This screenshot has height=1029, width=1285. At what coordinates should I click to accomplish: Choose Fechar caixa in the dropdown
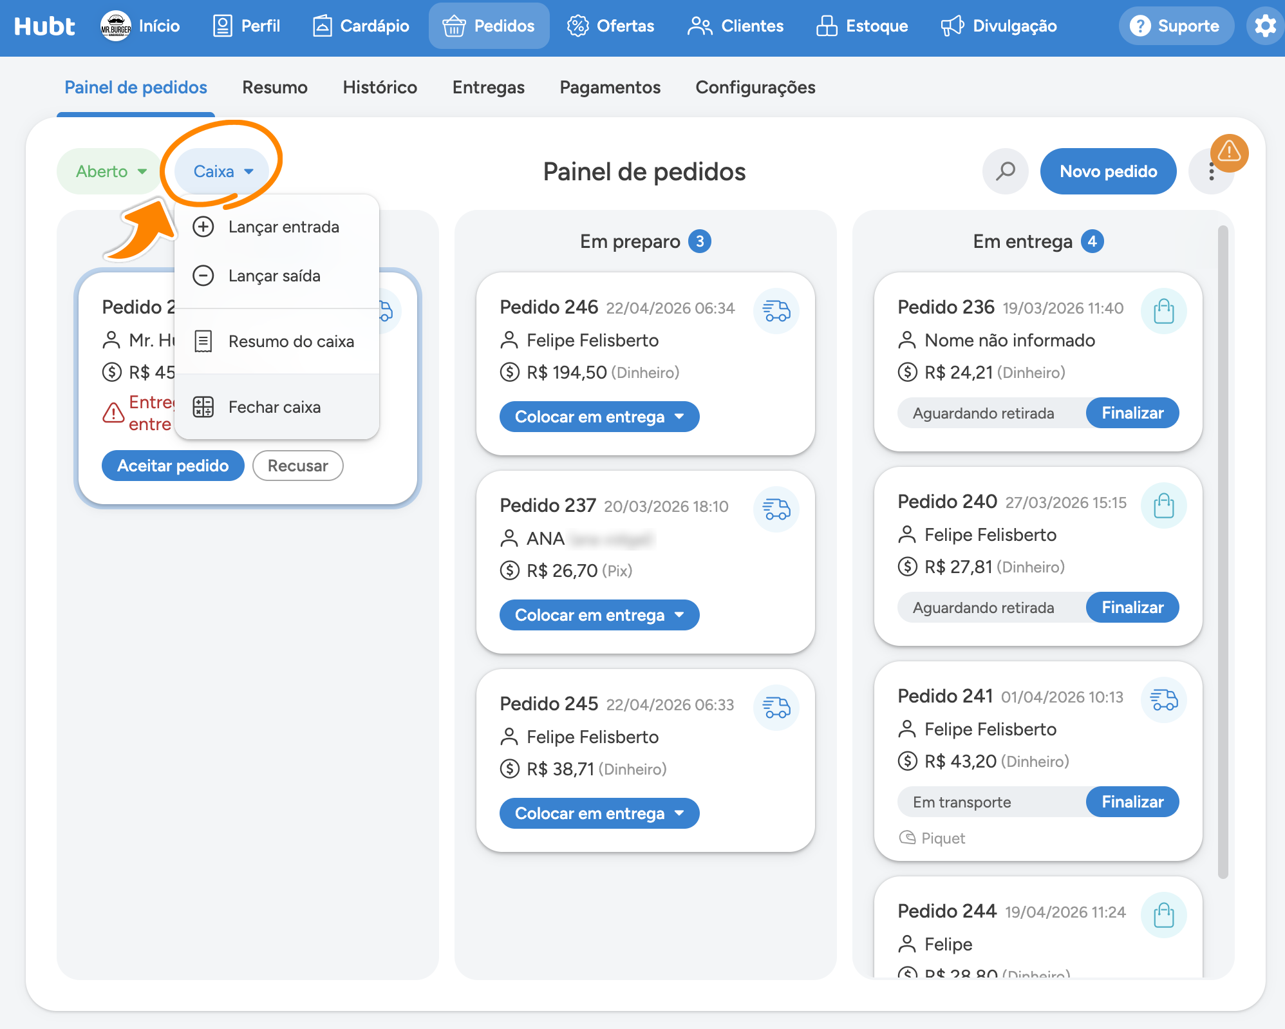(277, 407)
